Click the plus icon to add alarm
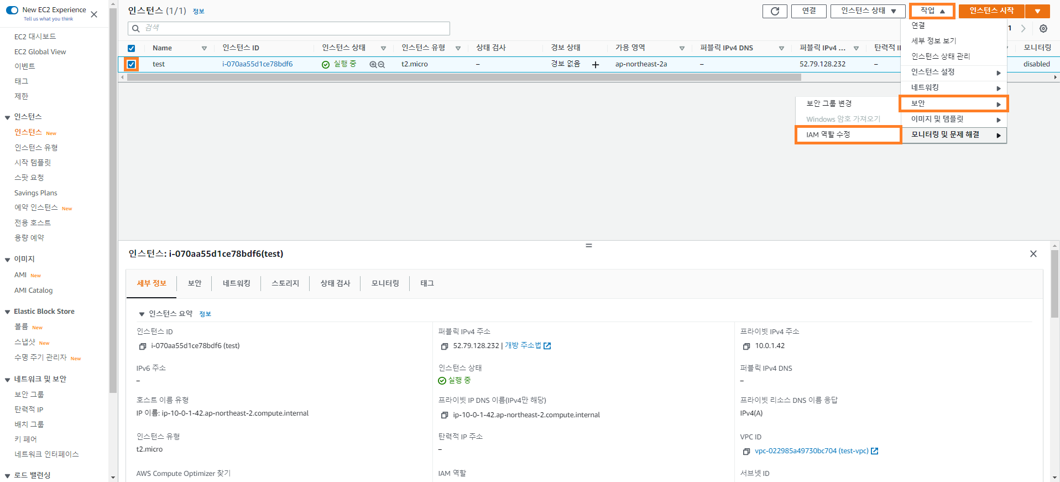 click(x=596, y=65)
